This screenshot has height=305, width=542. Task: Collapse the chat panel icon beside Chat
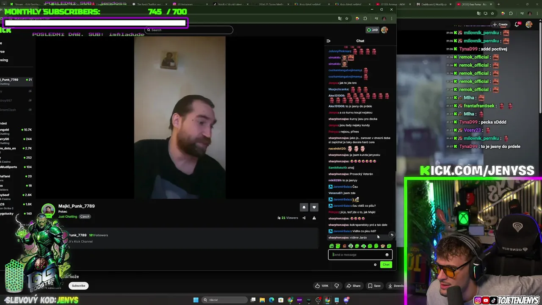tap(328, 41)
